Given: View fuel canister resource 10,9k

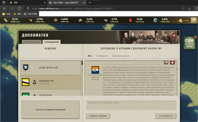Looking at the screenshot, I should [x=136, y=20].
